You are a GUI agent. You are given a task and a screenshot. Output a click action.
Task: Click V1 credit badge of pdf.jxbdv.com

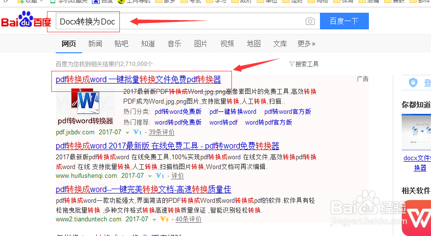click(137, 132)
